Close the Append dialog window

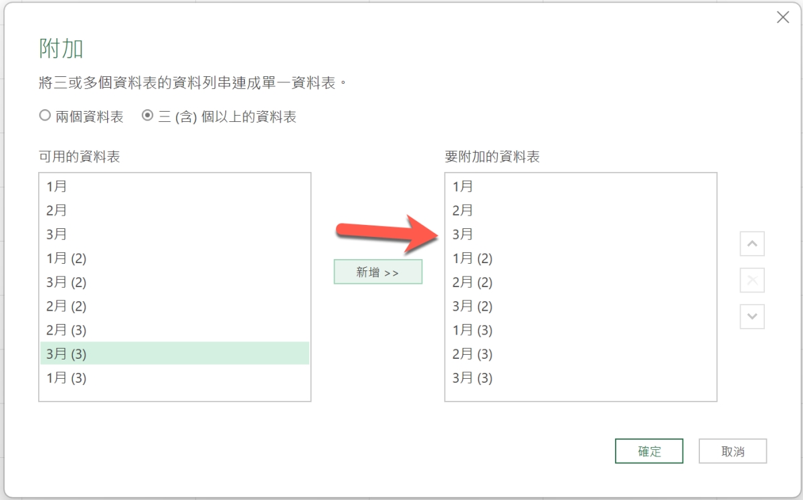[782, 18]
